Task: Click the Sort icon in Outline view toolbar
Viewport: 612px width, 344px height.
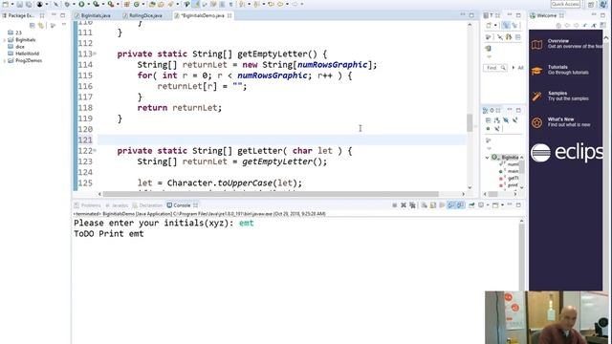Action: pos(496,120)
